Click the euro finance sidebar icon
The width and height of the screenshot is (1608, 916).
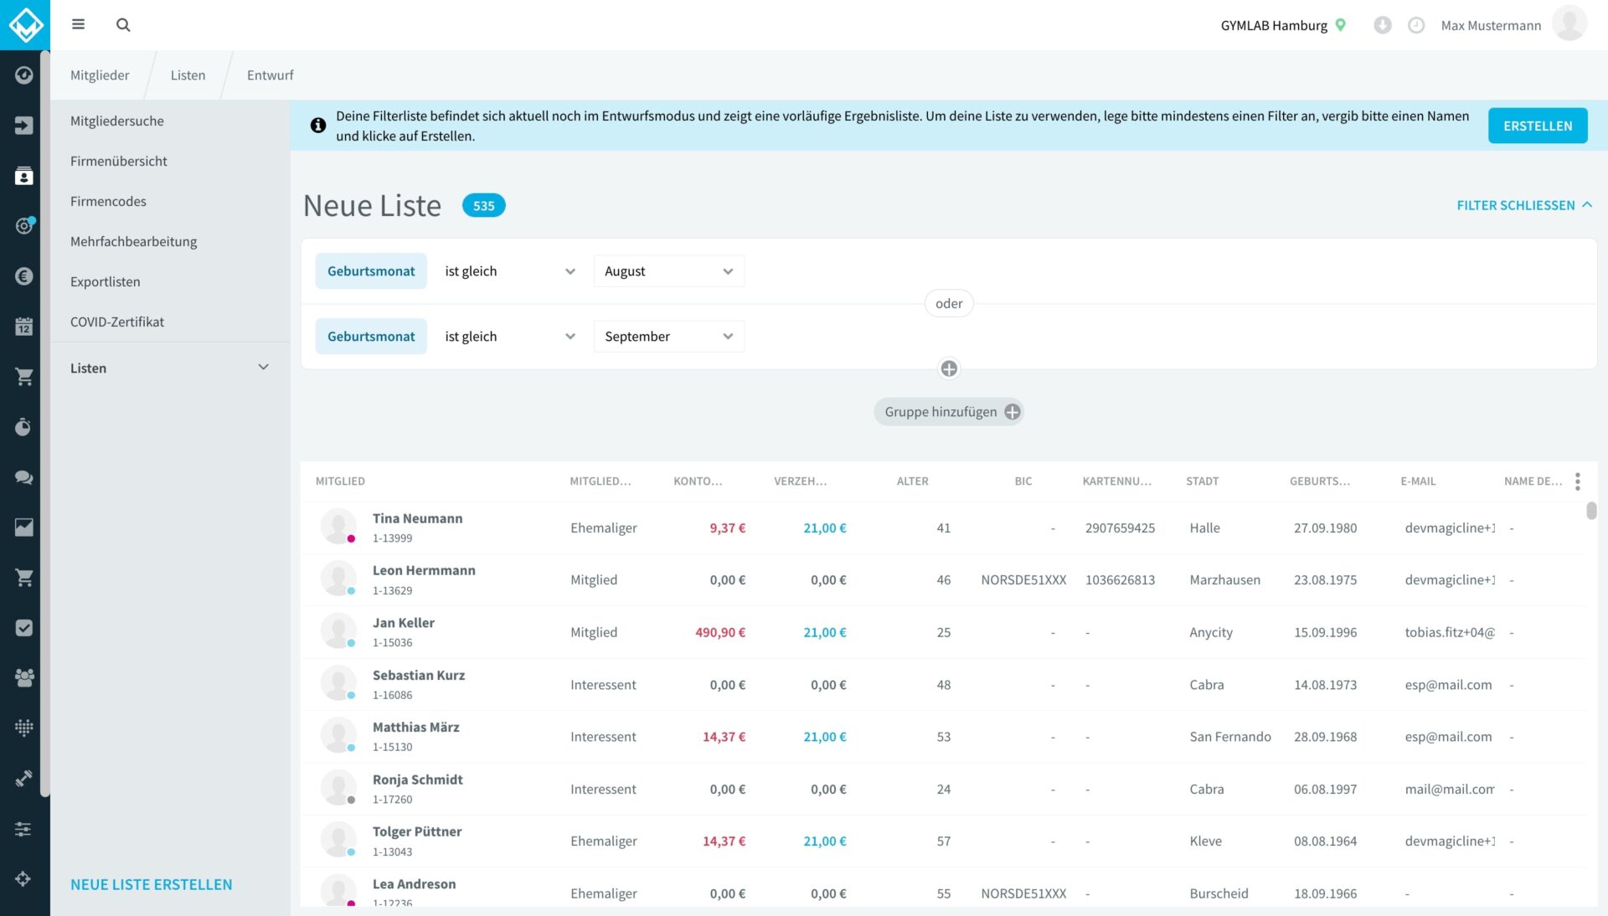pos(24,276)
